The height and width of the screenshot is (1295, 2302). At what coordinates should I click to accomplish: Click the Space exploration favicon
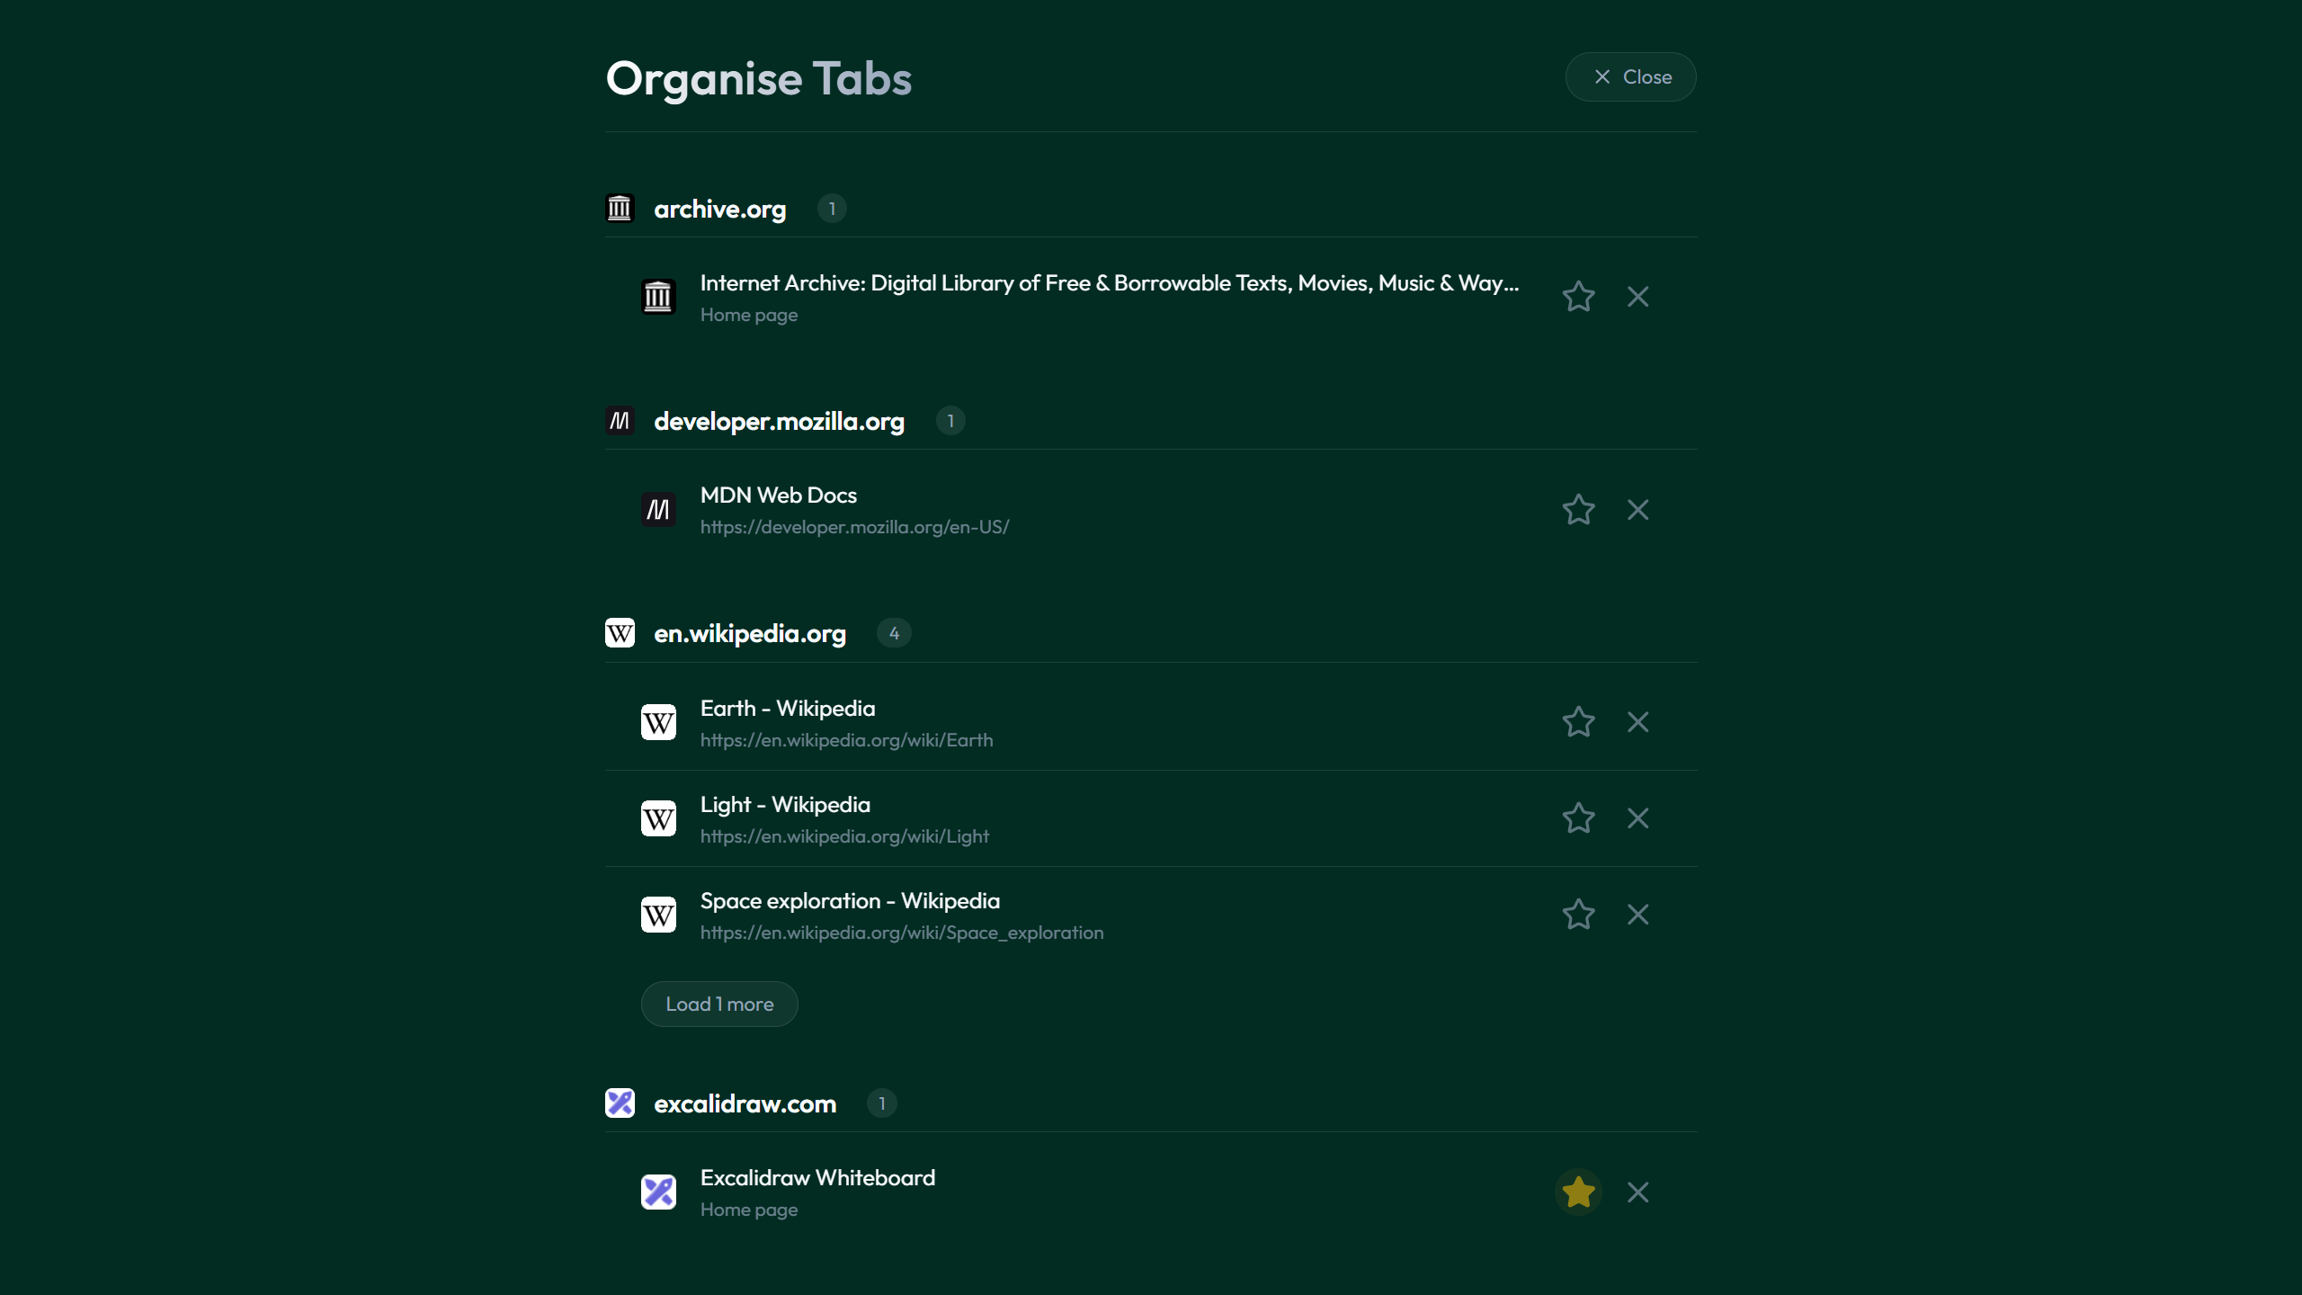tap(658, 914)
